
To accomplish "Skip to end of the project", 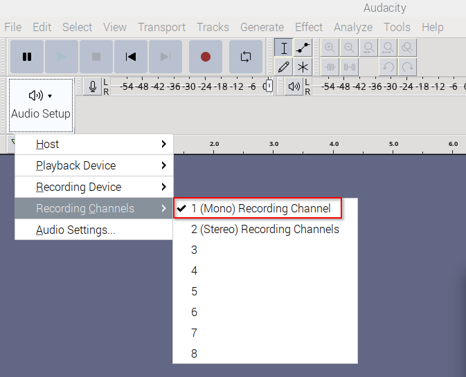I will tap(165, 57).
